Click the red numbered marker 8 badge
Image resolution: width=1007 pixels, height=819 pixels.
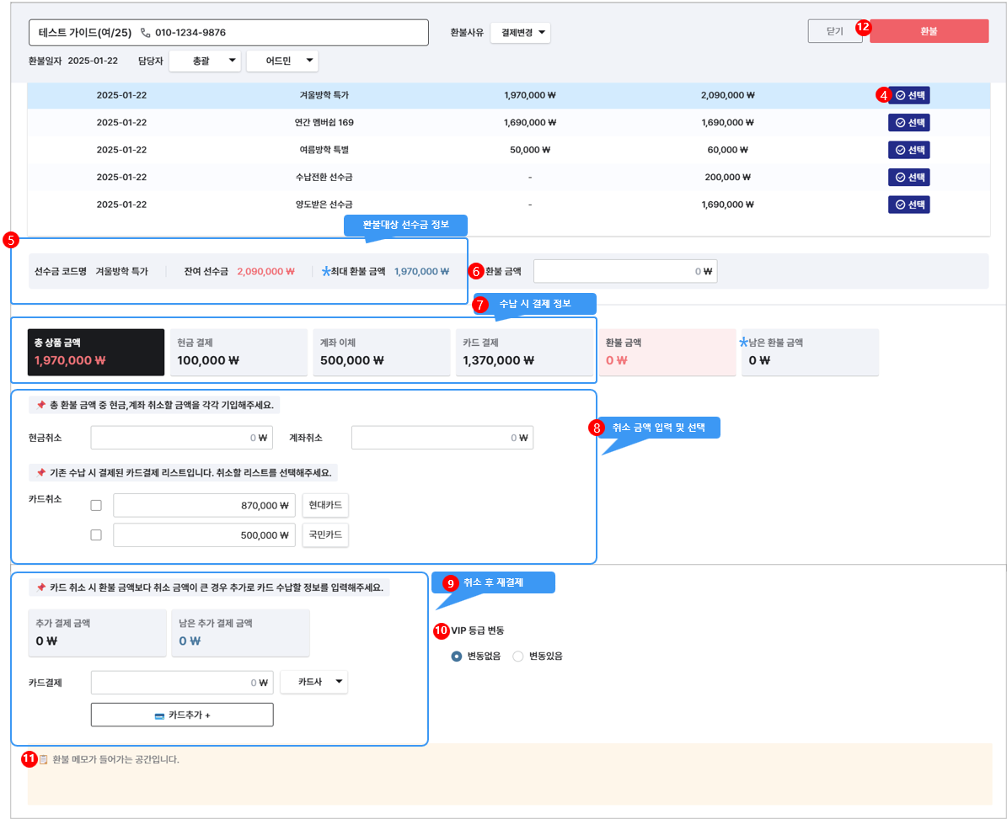597,428
